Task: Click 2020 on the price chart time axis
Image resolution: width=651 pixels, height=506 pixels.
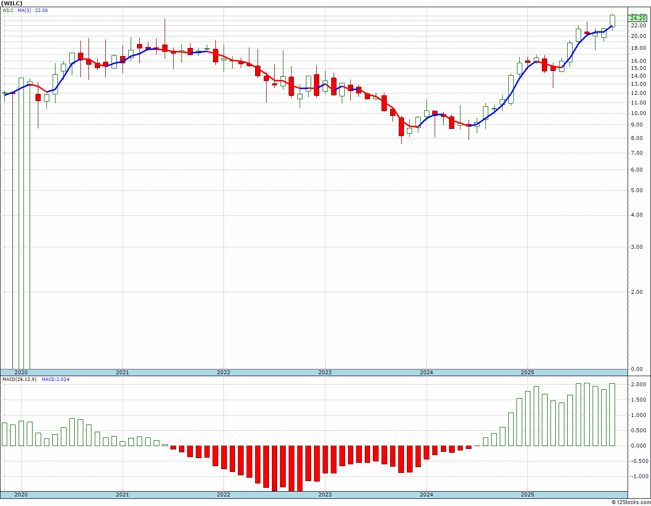Action: tap(21, 372)
